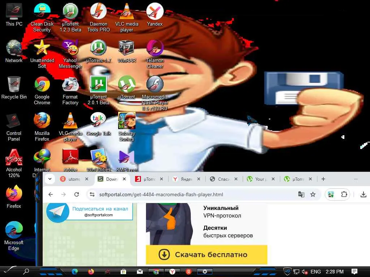Screen dimensions: 370x277
Task: Launch Yahoo! Messenger shortcut
Action: (70, 54)
